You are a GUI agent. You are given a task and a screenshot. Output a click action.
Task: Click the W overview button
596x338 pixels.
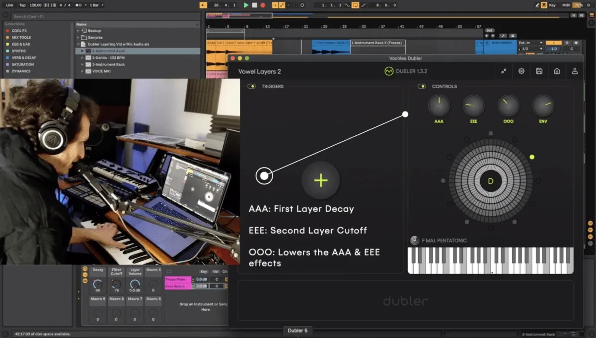(x=581, y=15)
